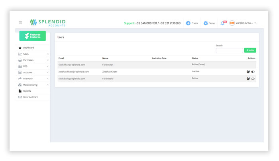This screenshot has height=161, width=279.
Task: Click the Create label in header
Action: [195, 23]
